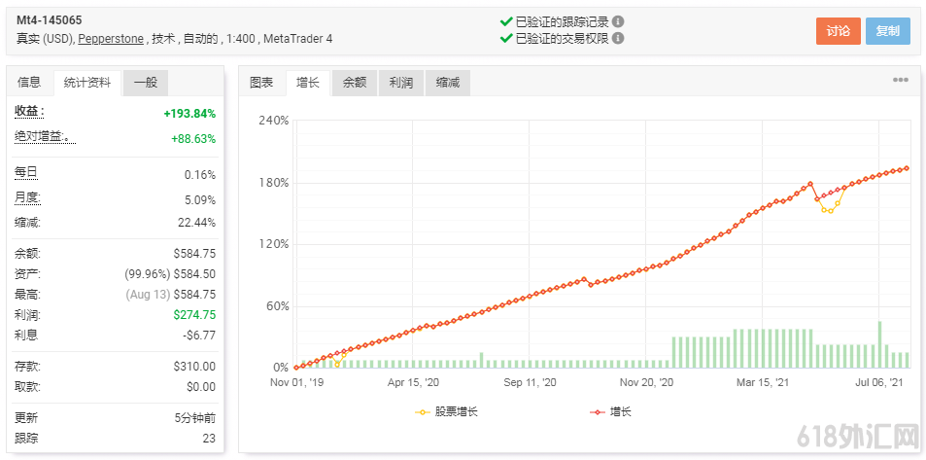
Task: Click info icon beside 已验证的交易权限
Action: click(x=618, y=39)
